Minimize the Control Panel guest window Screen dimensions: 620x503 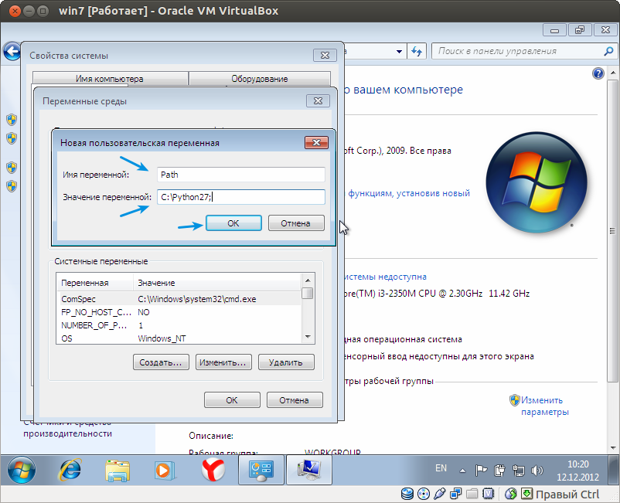(555, 30)
